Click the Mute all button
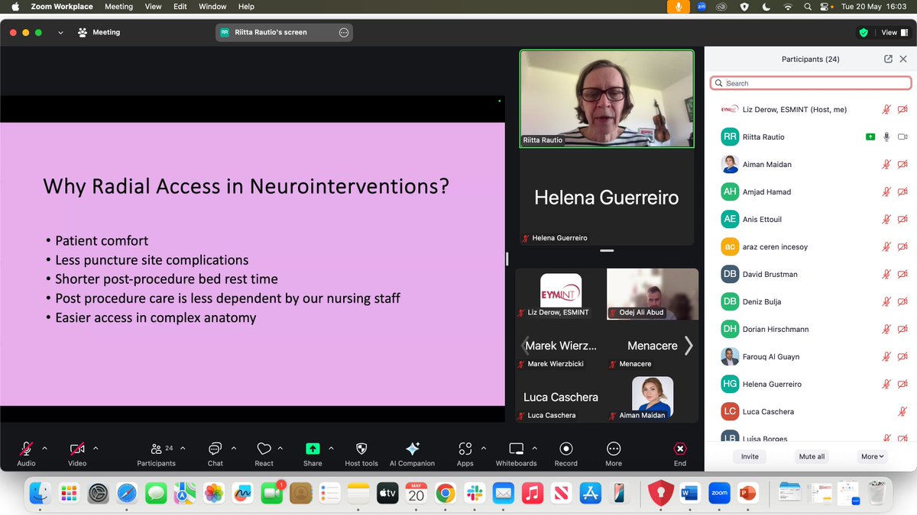This screenshot has height=515, width=917. coord(812,456)
